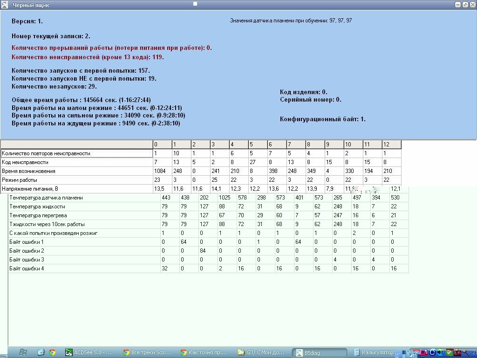
Task: Click the 'Температура датчика пламени' row label
Action: pyautogui.click(x=84, y=198)
